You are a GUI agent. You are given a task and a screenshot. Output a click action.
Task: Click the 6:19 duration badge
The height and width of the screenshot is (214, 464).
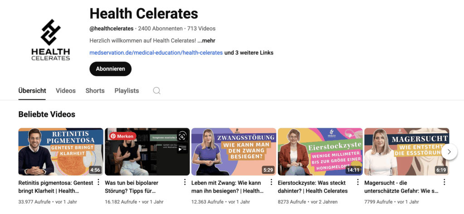441,170
